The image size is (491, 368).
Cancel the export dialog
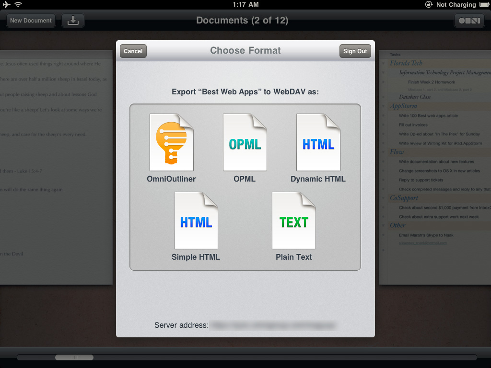pos(133,51)
